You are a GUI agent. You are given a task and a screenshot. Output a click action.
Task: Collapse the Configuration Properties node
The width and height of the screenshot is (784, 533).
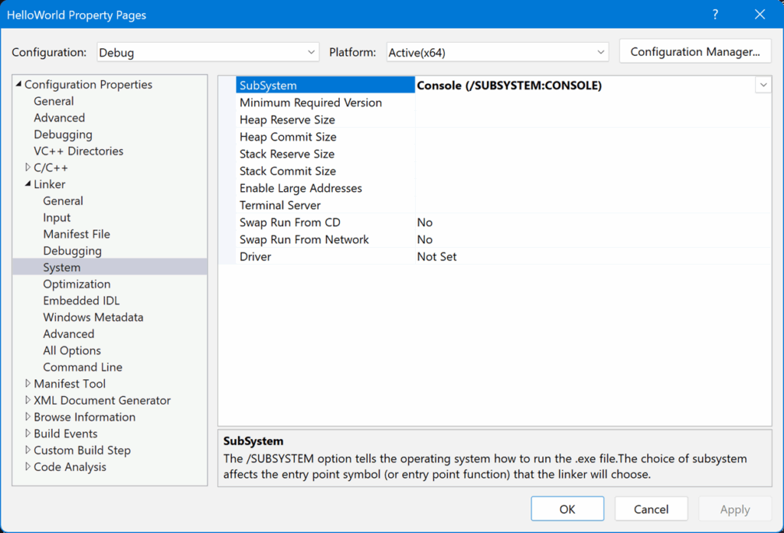19,85
